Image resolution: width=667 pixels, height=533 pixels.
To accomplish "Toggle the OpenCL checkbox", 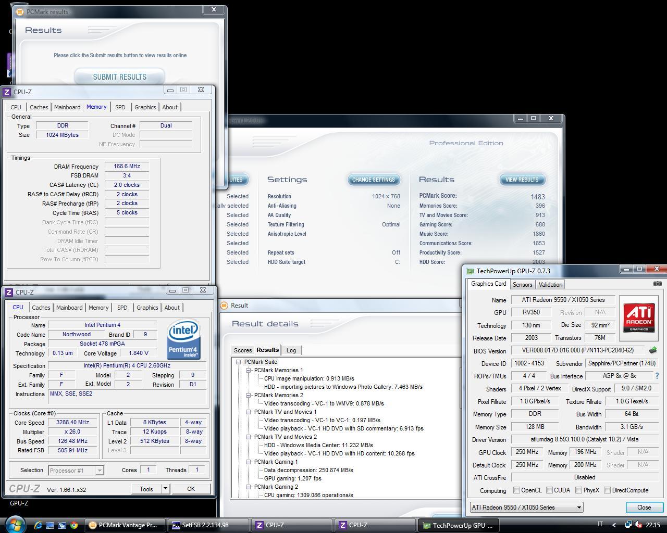I will click(516, 490).
